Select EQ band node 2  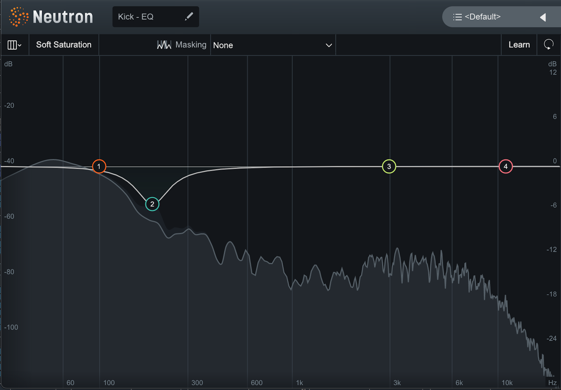[x=152, y=204]
